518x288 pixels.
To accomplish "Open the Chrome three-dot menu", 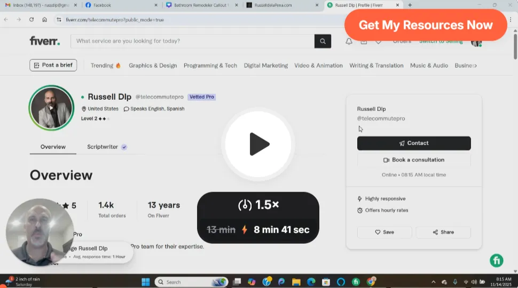I will 511,20.
